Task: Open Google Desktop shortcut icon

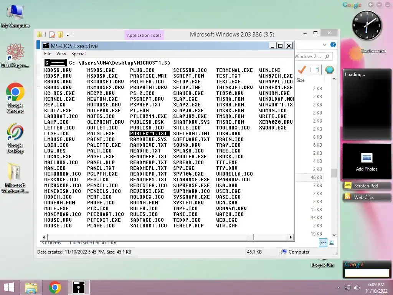Action: pyautogui.click(x=15, y=138)
